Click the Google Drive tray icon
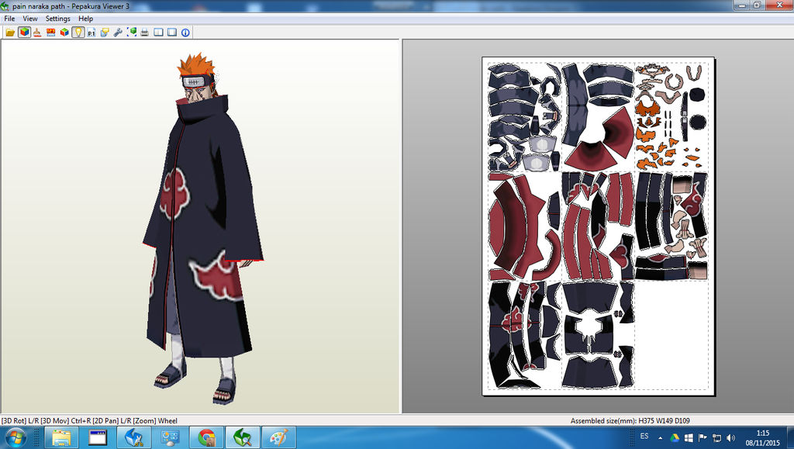This screenshot has height=449, width=794. (x=675, y=438)
